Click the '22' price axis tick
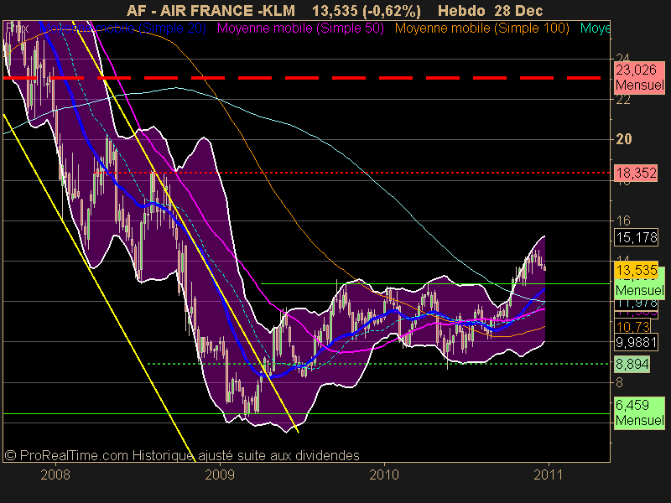The height and width of the screenshot is (503, 671). (x=623, y=100)
